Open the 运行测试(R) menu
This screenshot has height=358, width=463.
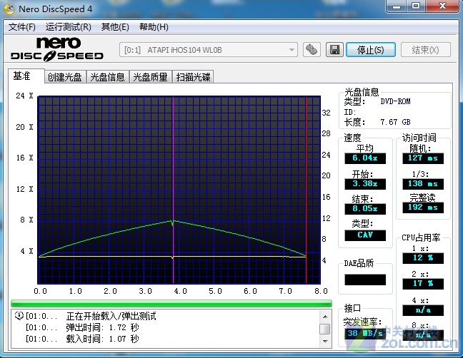68,27
